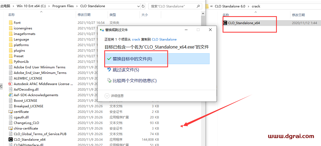The width and height of the screenshot is (321, 146).
Task: Click the folder icon in crack window address bar
Action: click(x=207, y=6)
